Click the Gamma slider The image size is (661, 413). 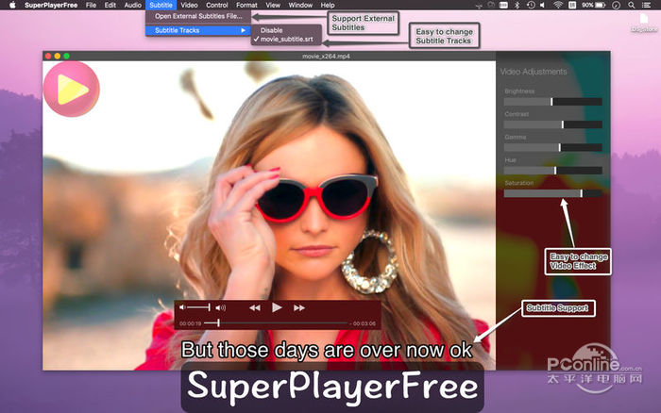tap(552, 147)
